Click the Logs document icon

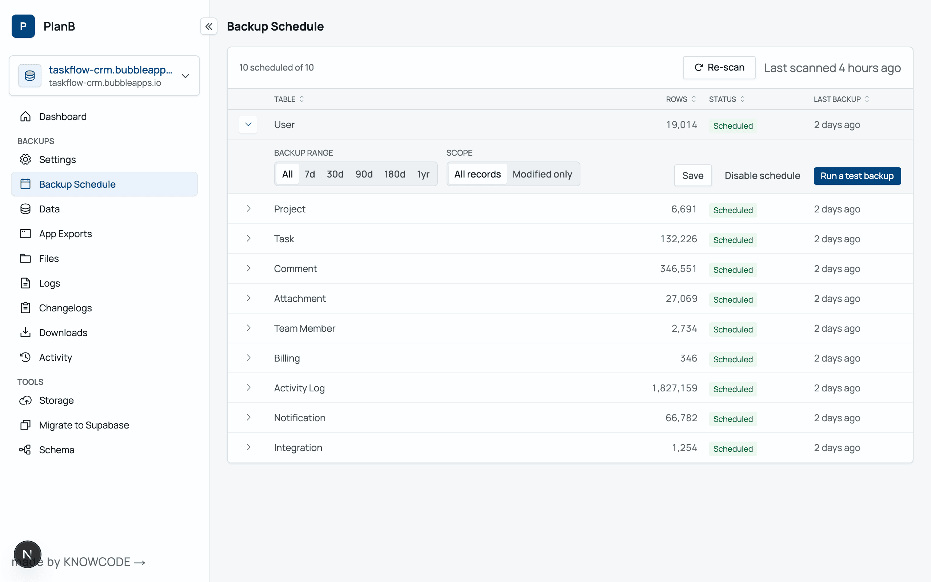tap(25, 283)
